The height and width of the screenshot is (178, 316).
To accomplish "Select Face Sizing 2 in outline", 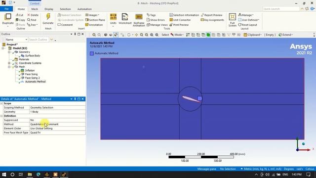I will coord(33,78).
